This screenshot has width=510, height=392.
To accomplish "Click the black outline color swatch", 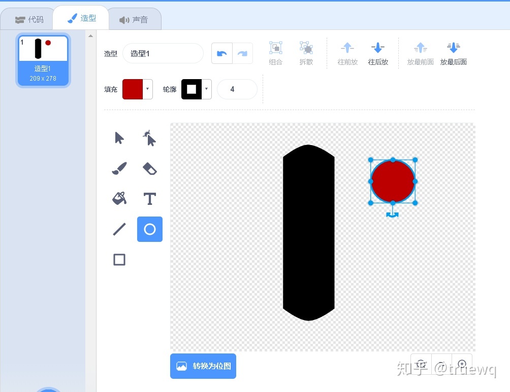I will pos(191,89).
